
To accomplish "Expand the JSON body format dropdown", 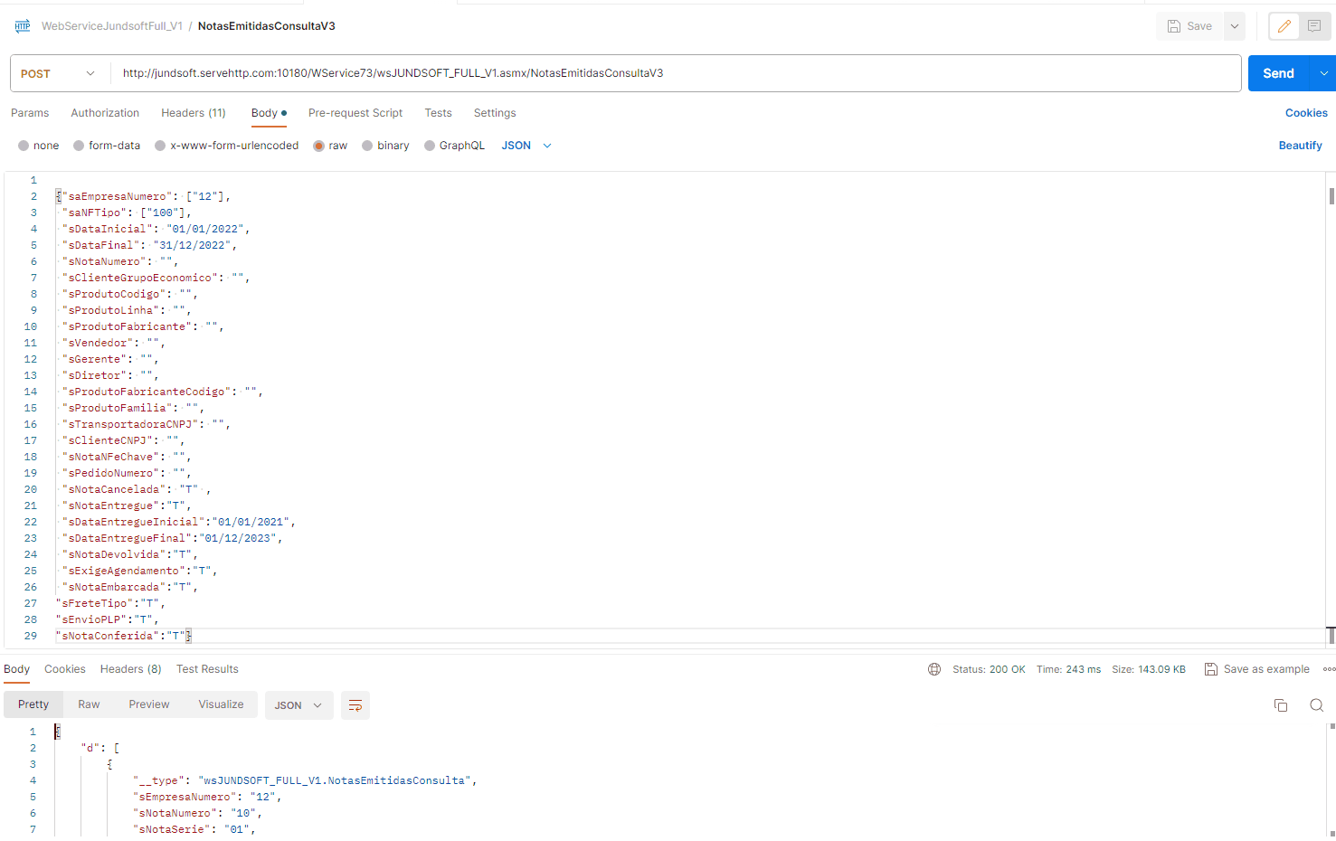I will pyautogui.click(x=526, y=146).
